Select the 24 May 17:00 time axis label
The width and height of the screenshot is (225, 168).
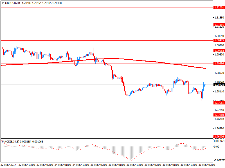81,165
